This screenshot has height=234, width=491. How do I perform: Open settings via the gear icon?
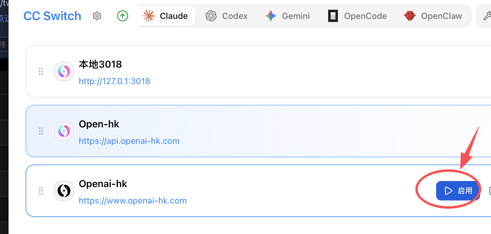click(x=97, y=16)
